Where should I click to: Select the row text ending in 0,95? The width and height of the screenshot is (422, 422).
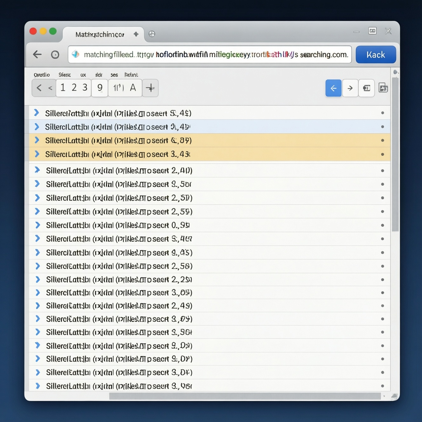[x=118, y=225]
